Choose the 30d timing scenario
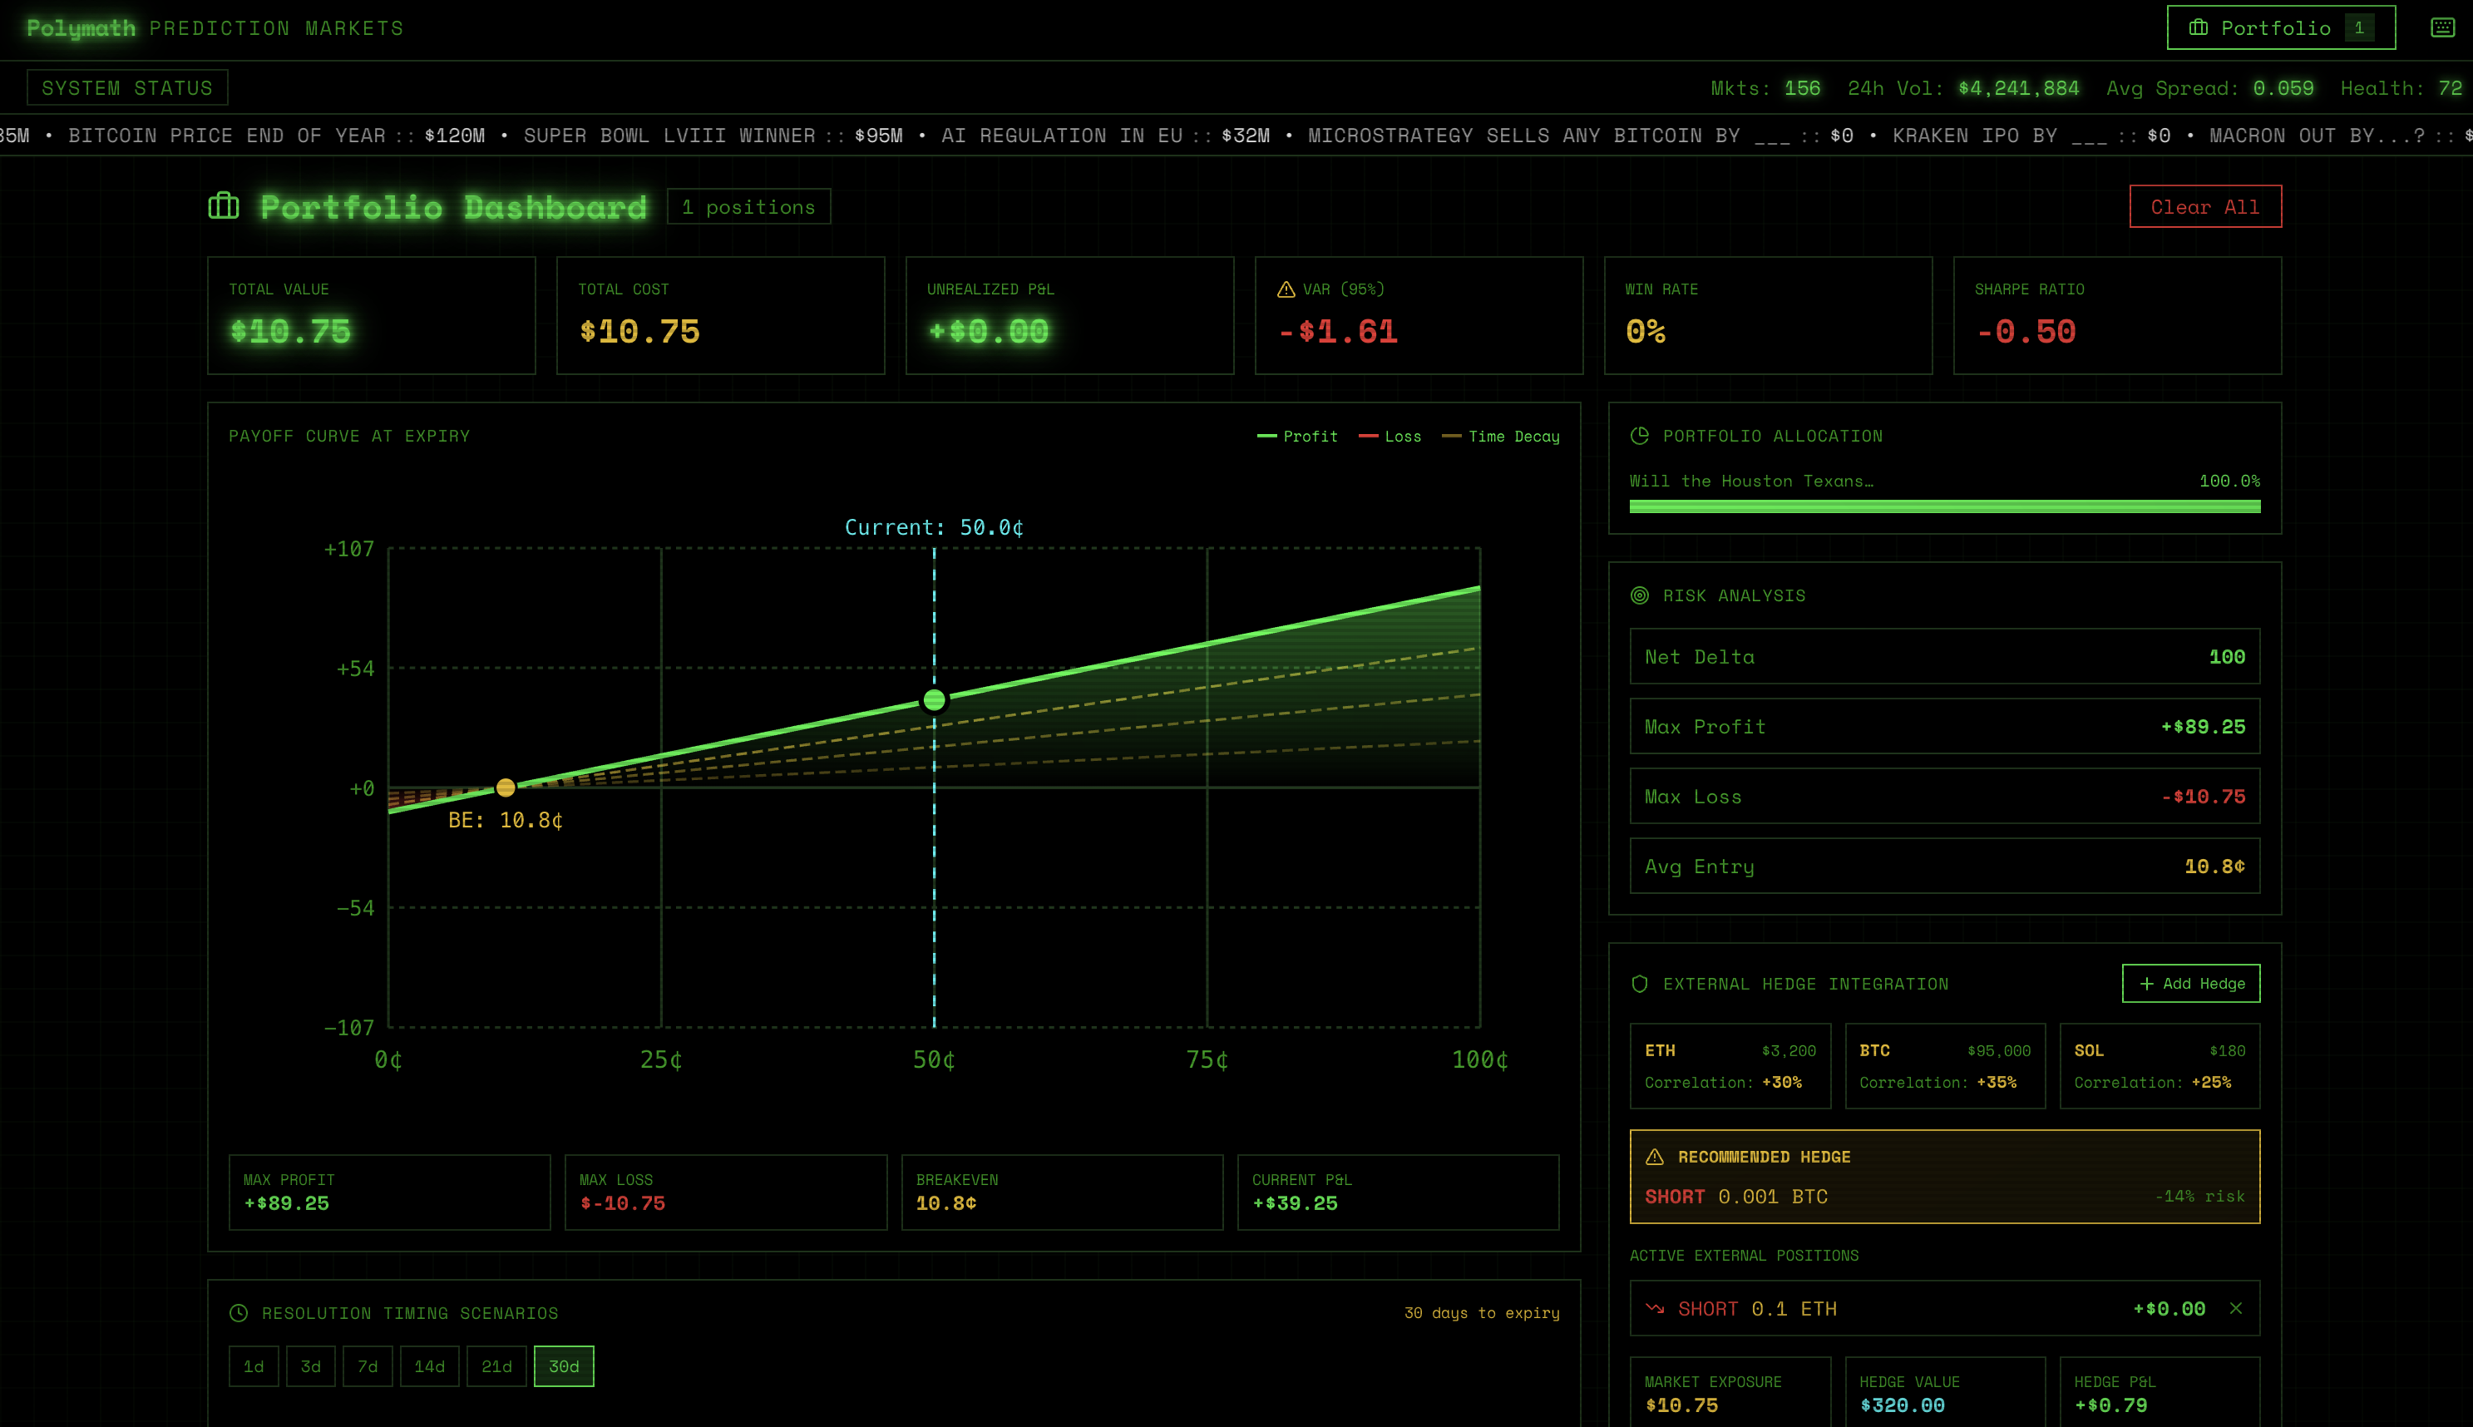This screenshot has width=2473, height=1427. [x=564, y=1366]
